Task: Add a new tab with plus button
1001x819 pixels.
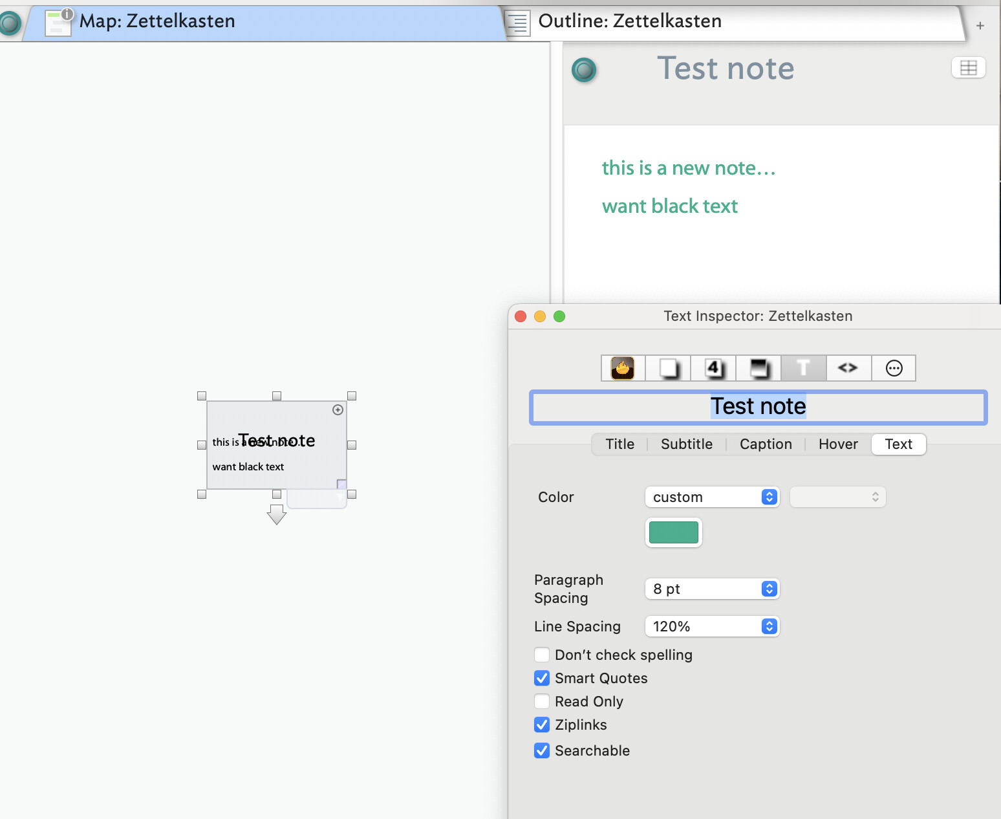Action: coord(980,26)
